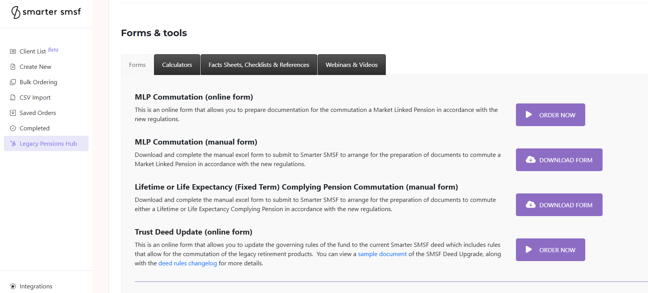This screenshot has width=648, height=293.
Task: Click the Bulk Ordering icon in sidebar
Action: point(13,82)
